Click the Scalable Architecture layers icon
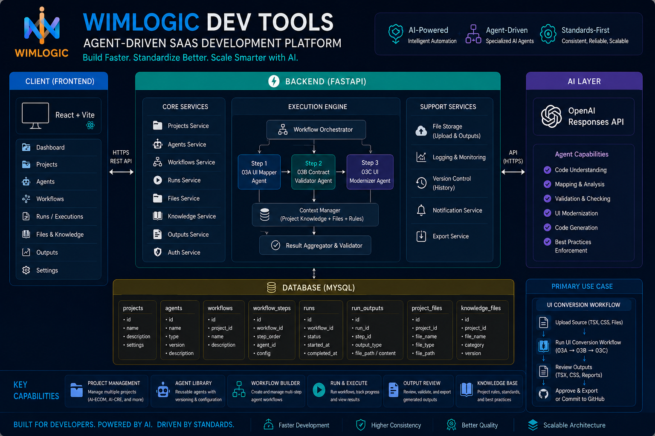This screenshot has height=436, width=655. pyautogui.click(x=533, y=425)
